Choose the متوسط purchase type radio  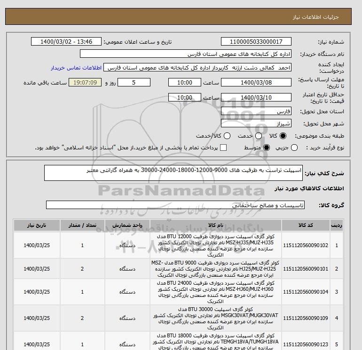pyautogui.click(x=267, y=148)
